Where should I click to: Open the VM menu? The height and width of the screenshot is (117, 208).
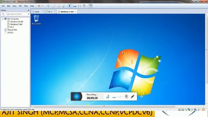[20, 6]
